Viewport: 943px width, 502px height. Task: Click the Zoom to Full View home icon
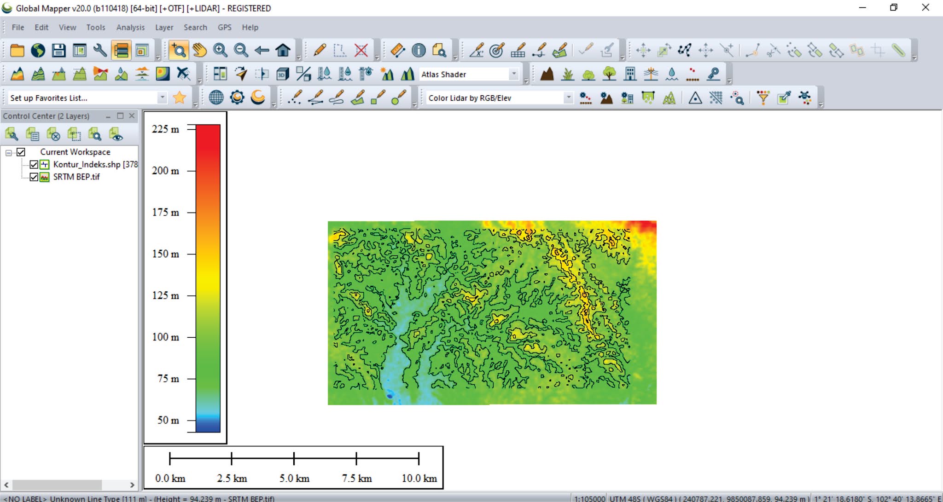point(282,51)
